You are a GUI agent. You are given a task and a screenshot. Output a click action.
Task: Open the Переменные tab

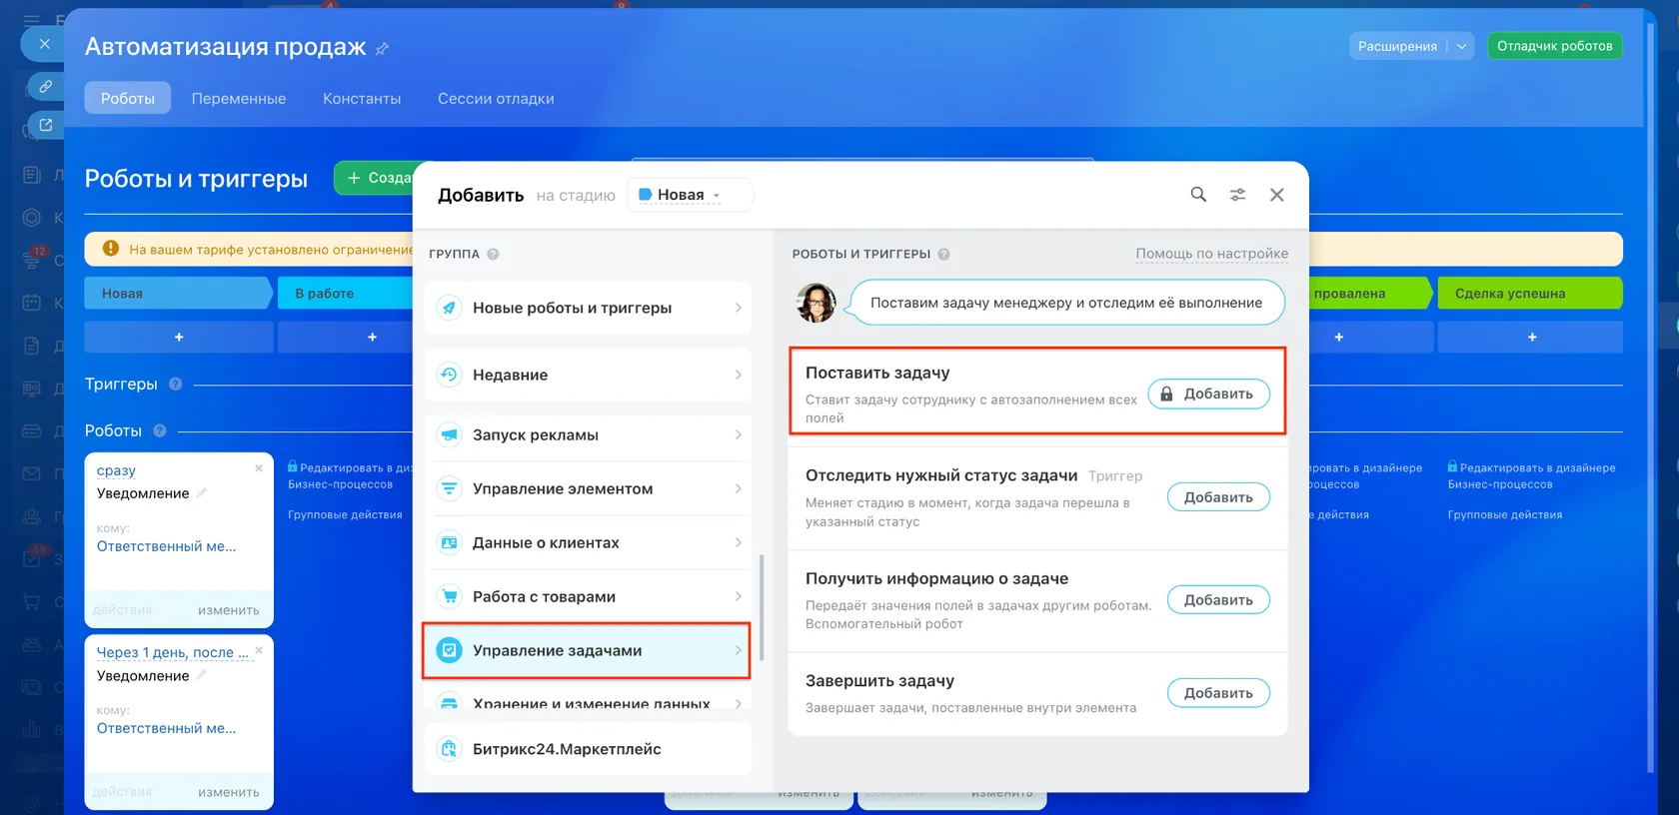pos(239,98)
